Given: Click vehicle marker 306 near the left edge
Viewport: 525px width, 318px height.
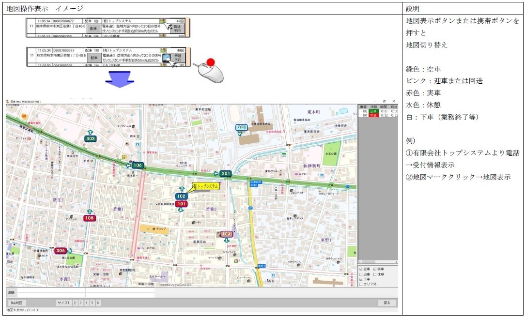Looking at the screenshot, I should (61, 251).
